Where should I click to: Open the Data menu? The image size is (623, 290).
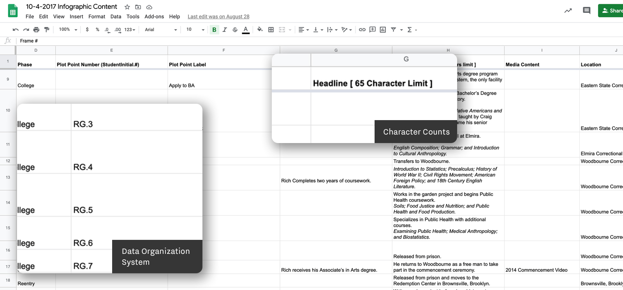[x=116, y=16]
